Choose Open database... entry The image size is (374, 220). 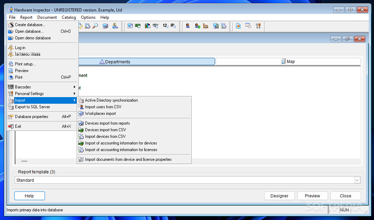coord(42,31)
